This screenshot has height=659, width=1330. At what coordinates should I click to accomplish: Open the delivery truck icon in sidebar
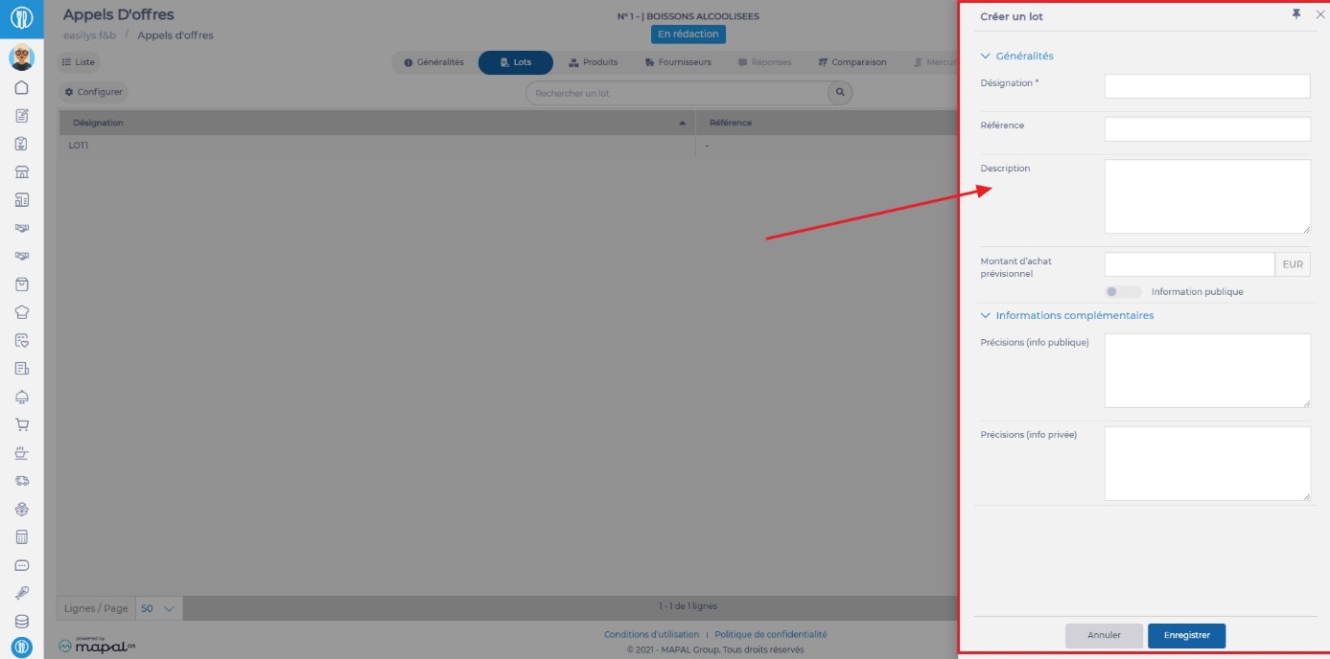(x=22, y=481)
